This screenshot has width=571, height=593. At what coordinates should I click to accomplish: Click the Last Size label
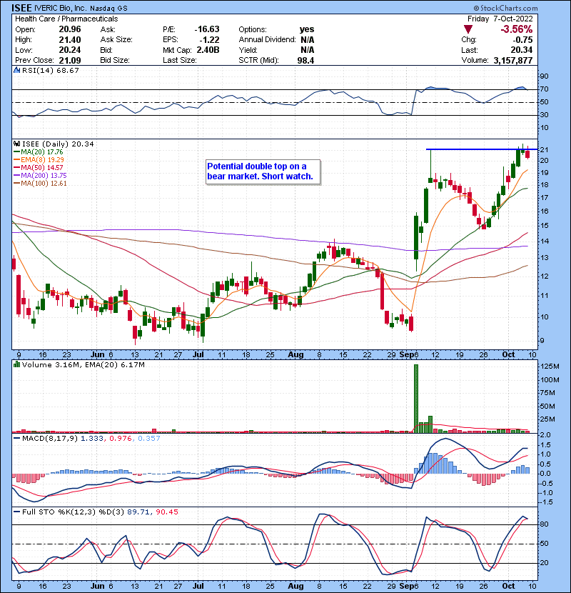(179, 60)
